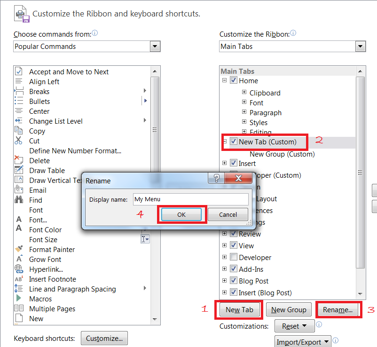Screen dimensions: 377x347
Task: Click the Display name text field
Action: click(x=190, y=199)
